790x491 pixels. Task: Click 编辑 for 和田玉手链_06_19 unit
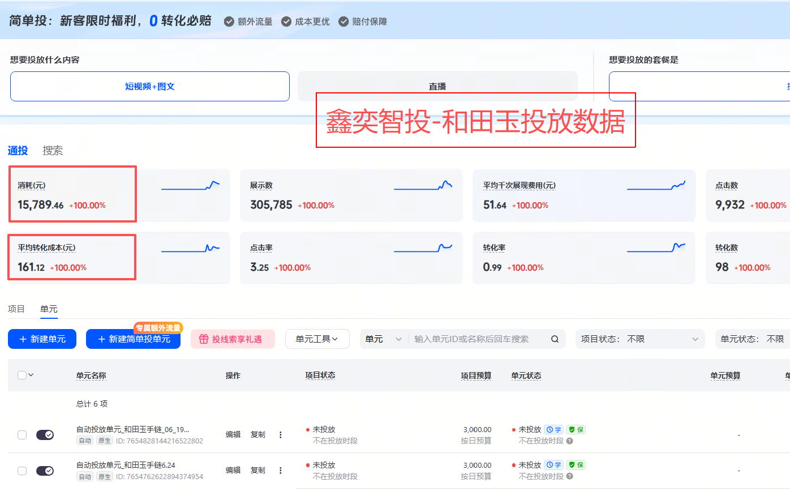click(233, 434)
